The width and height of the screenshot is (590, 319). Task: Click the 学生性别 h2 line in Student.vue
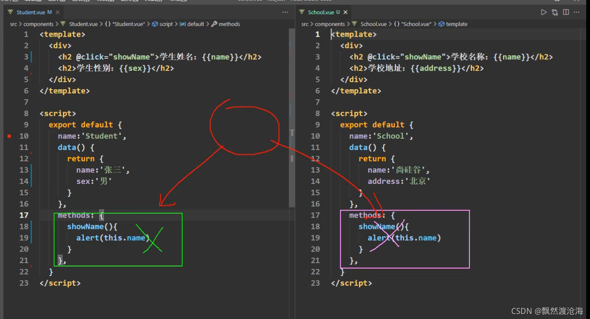(116, 68)
